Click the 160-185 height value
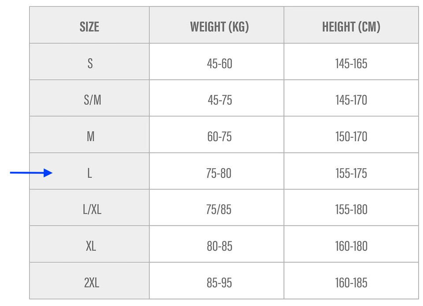Screen dimensions: 423x306 point(351,283)
